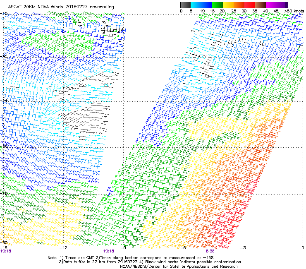
Task: Click the gray 0-5 knots color bar segment
Action: click(185, 5)
